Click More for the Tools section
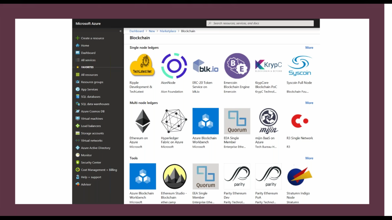 [309, 158]
